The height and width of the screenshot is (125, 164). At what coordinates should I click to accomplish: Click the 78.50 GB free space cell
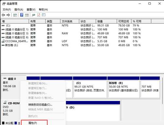pos(124,26)
